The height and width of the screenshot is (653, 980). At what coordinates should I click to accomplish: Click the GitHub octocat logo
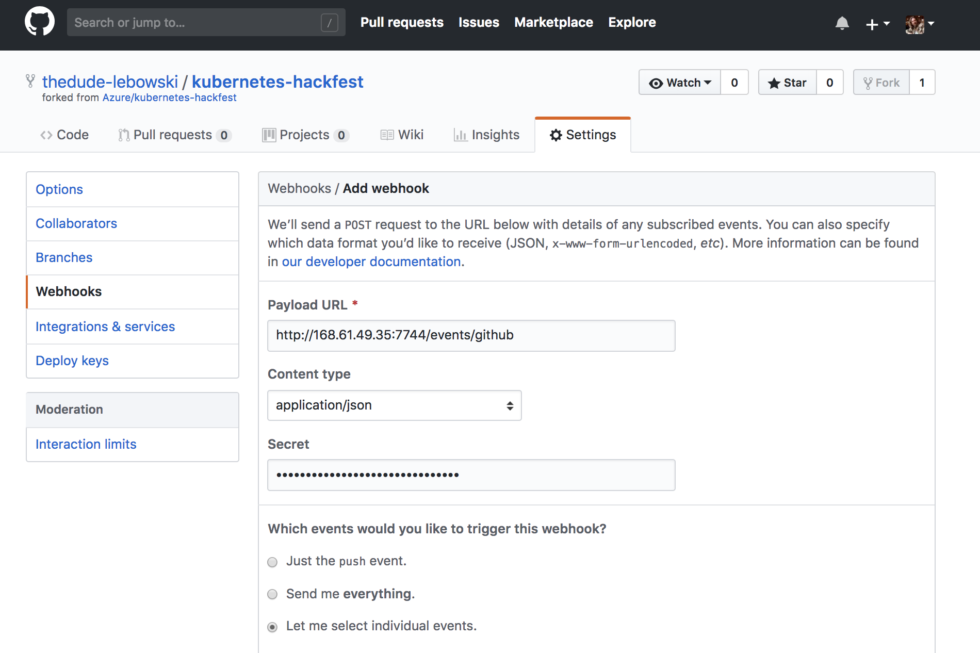click(40, 22)
